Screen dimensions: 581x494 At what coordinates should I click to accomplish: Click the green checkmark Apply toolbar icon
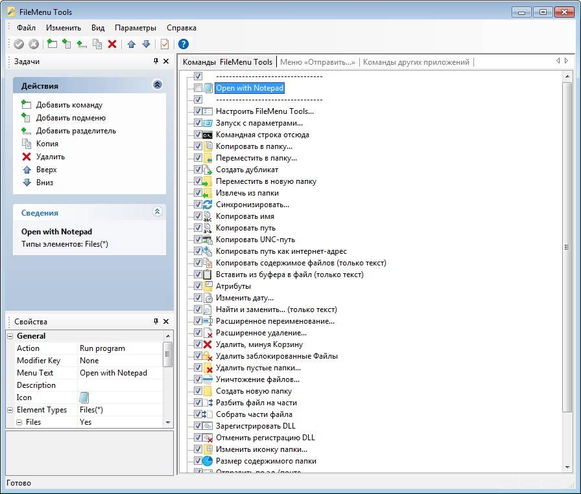tap(19, 44)
